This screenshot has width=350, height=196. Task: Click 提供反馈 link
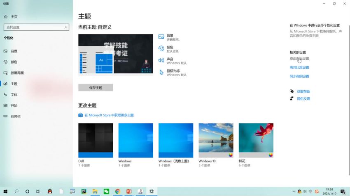pos(303,99)
